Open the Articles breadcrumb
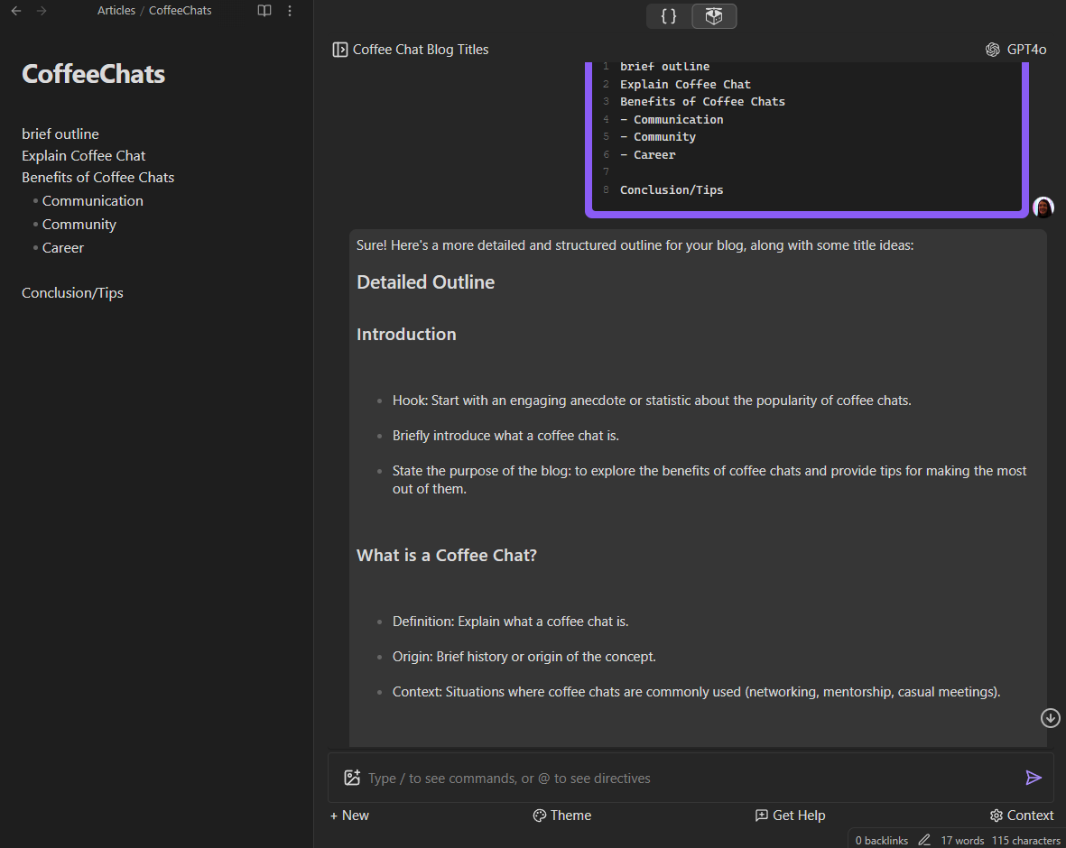This screenshot has width=1066, height=848. (116, 10)
